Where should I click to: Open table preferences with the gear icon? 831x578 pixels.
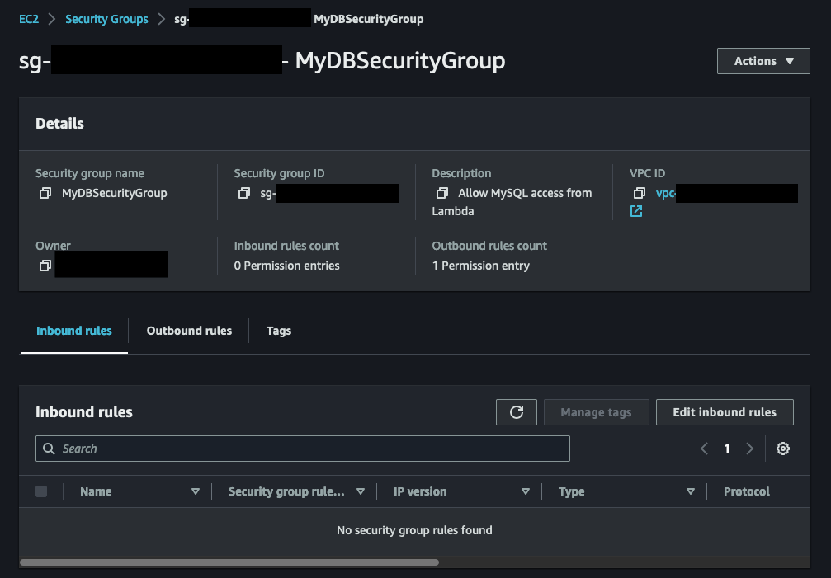coord(782,449)
